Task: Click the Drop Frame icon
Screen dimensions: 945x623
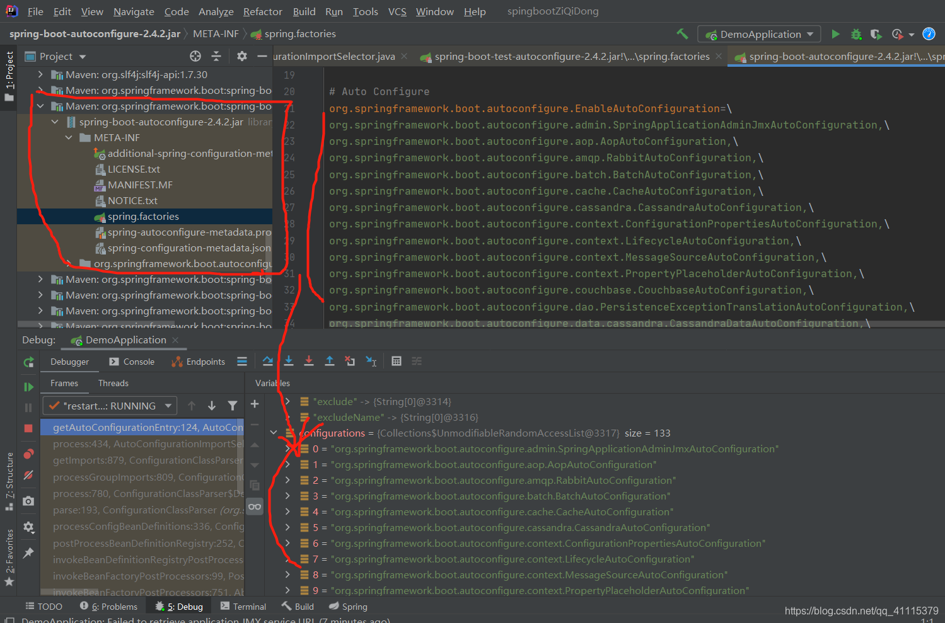Action: click(350, 361)
